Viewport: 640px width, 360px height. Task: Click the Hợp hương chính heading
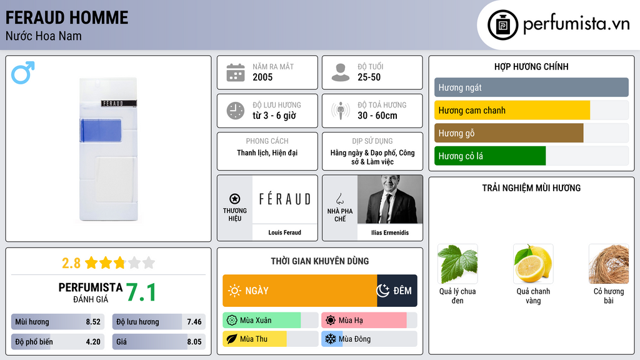click(x=531, y=66)
